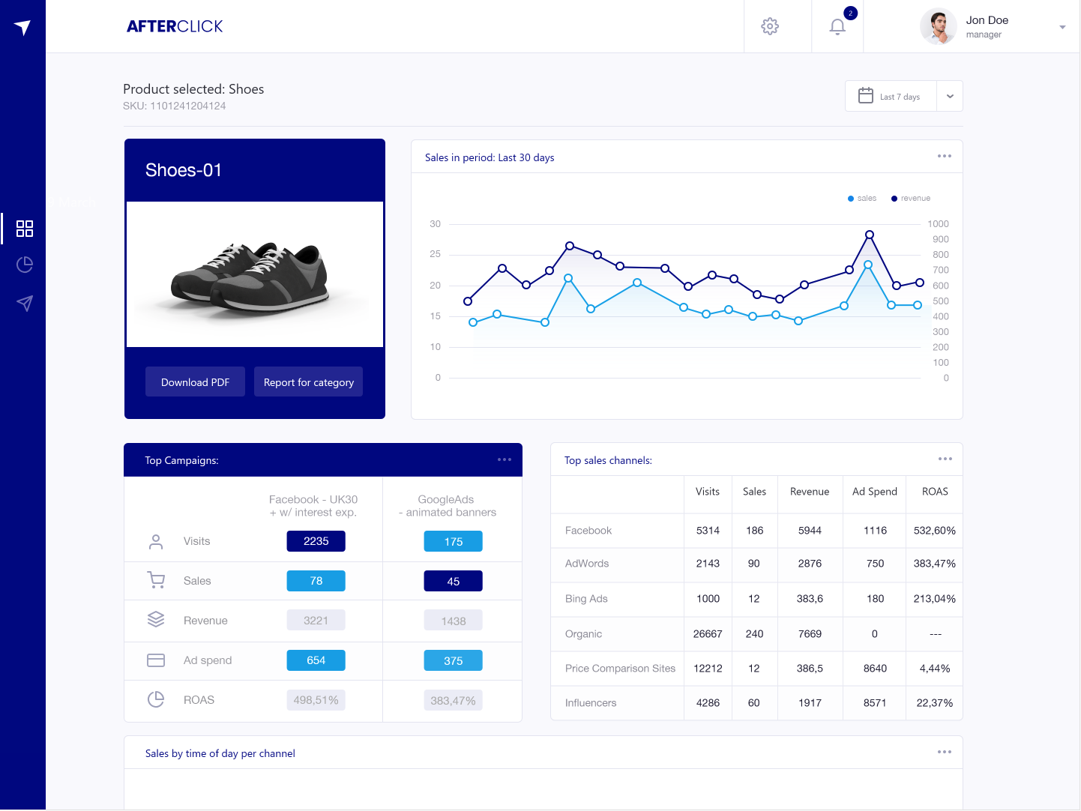The width and height of the screenshot is (1081, 811).
Task: Open options menu on Top sales channels card
Action: click(944, 459)
